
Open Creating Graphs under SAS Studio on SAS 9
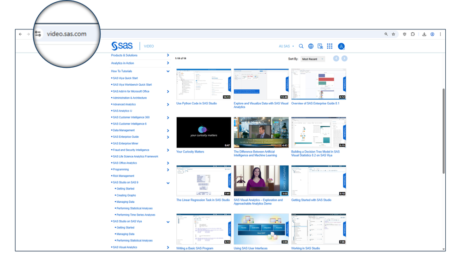pyautogui.click(x=126, y=195)
